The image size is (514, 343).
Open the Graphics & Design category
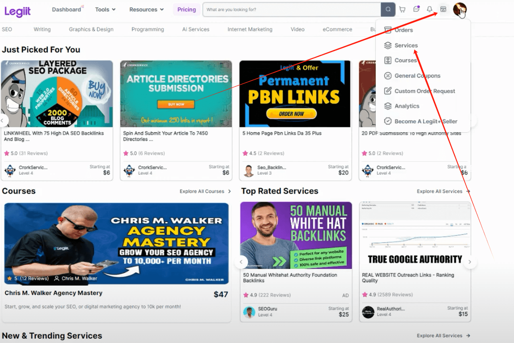[91, 29]
